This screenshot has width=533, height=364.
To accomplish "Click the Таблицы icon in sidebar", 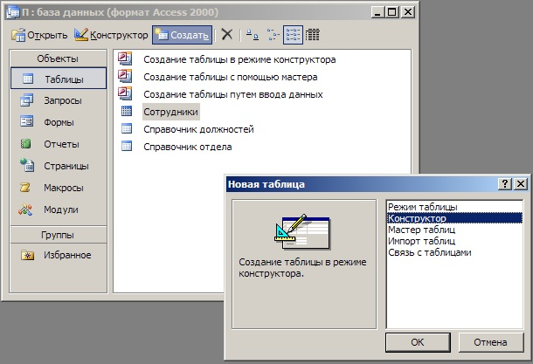I will click(28, 79).
